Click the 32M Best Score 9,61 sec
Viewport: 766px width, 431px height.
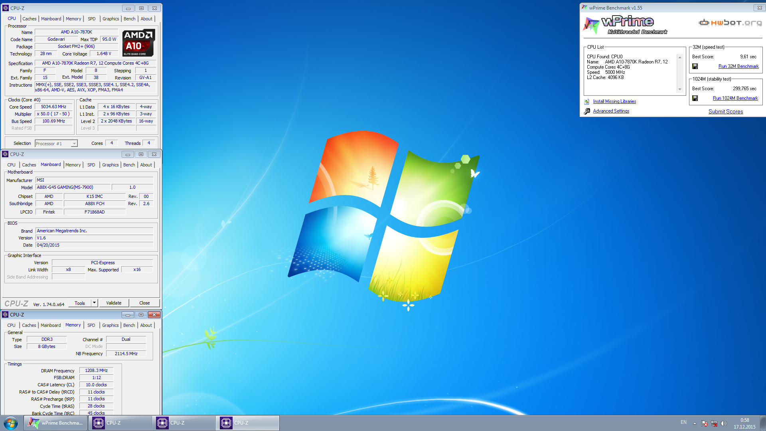pyautogui.click(x=748, y=57)
